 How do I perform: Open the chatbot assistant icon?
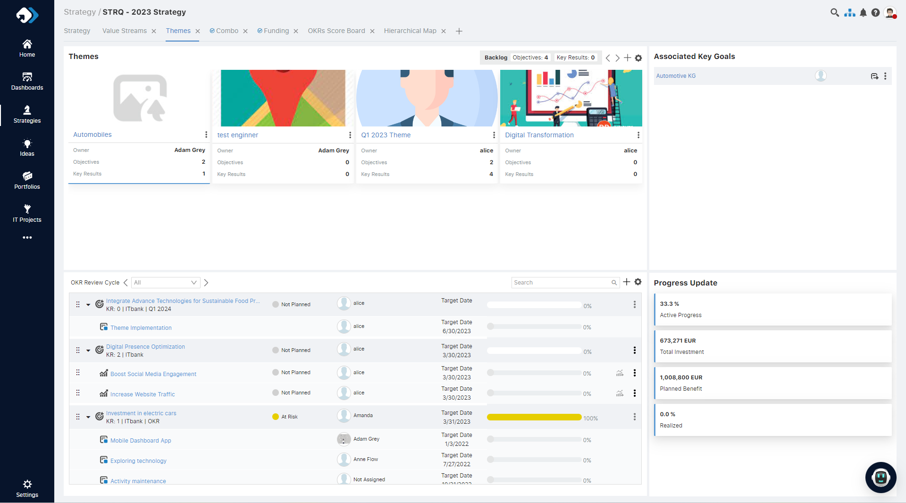881,478
